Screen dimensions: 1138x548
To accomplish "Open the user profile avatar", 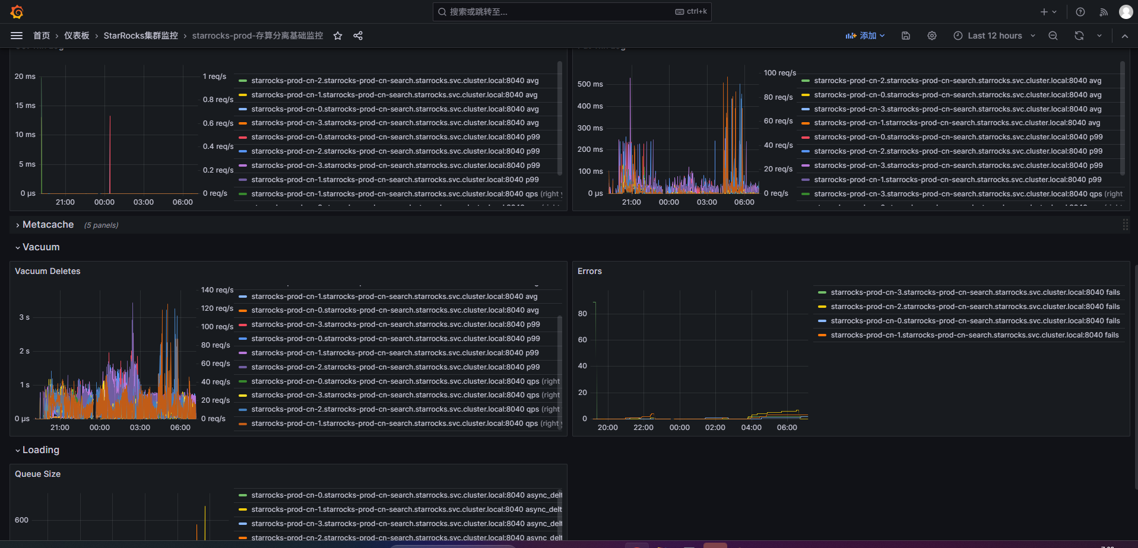I will tap(1126, 12).
